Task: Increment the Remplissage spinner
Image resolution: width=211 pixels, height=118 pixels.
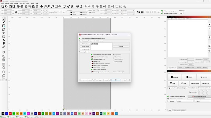Action: click(x=184, y=13)
